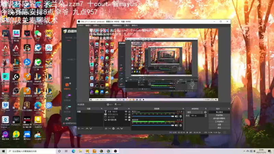Viewport: 274px width, 154px height.
Task: Open the Origin desktop shortcut
Action: coord(16,107)
